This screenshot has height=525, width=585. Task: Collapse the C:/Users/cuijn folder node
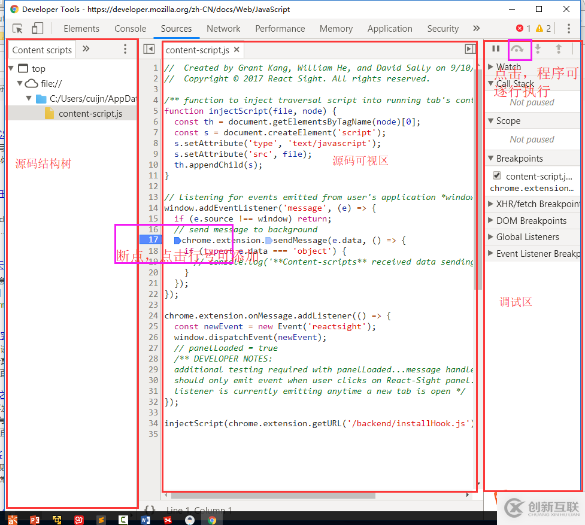29,98
